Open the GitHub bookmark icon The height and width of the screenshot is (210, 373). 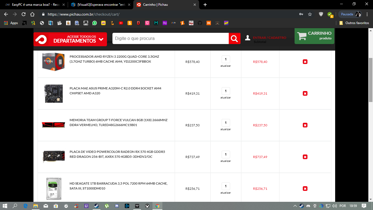pos(200,23)
